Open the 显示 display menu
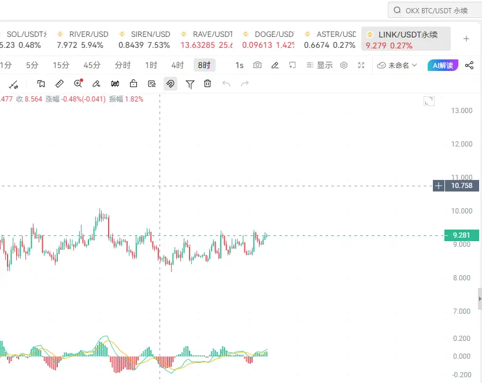The height and width of the screenshot is (383, 482). click(x=320, y=65)
